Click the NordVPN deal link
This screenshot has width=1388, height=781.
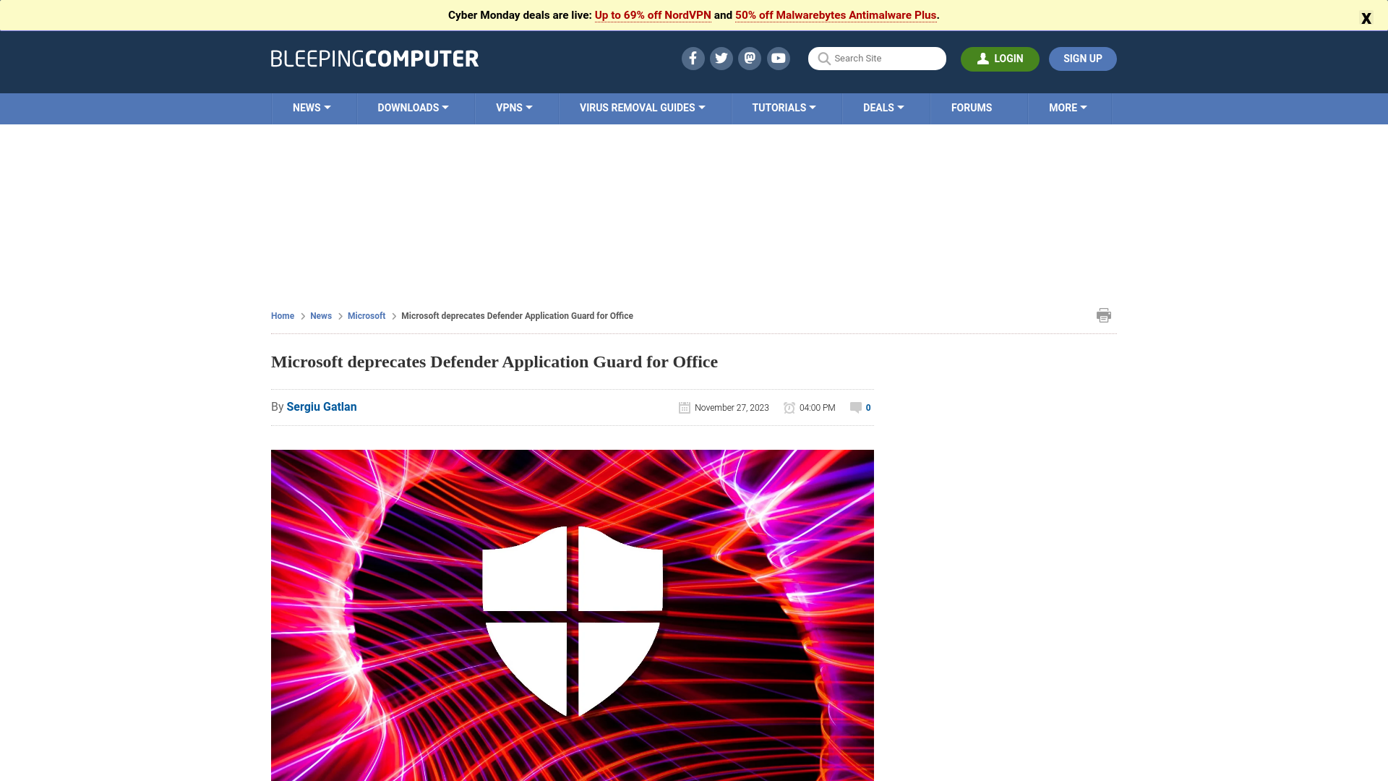coord(652,14)
